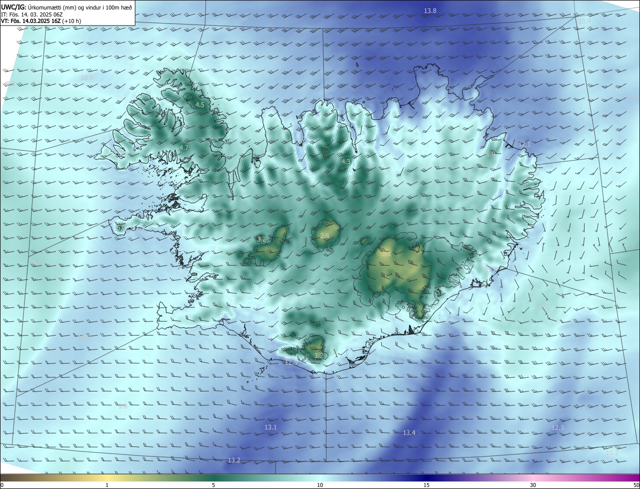This screenshot has width=640, height=489.
Task: Click the 2.6 value on Hofsjökull glacier
Action: 324,236
